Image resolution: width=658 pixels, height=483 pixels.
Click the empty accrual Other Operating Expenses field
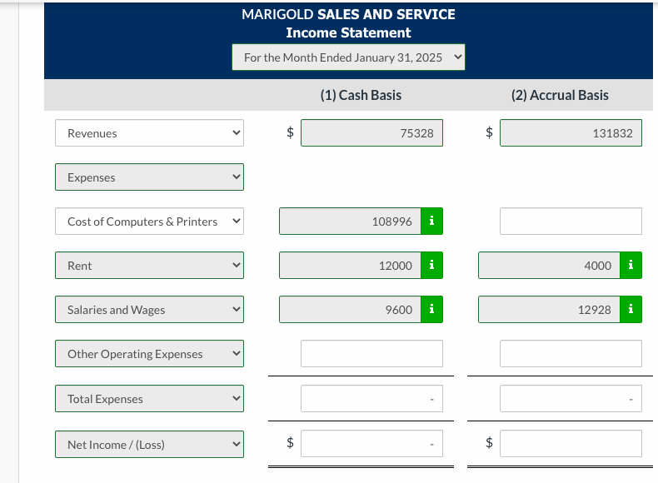(x=571, y=354)
